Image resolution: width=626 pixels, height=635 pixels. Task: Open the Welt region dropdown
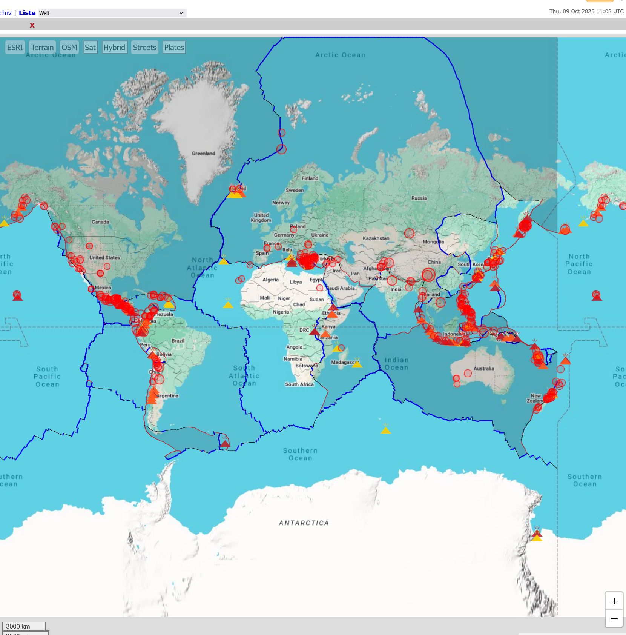(112, 13)
